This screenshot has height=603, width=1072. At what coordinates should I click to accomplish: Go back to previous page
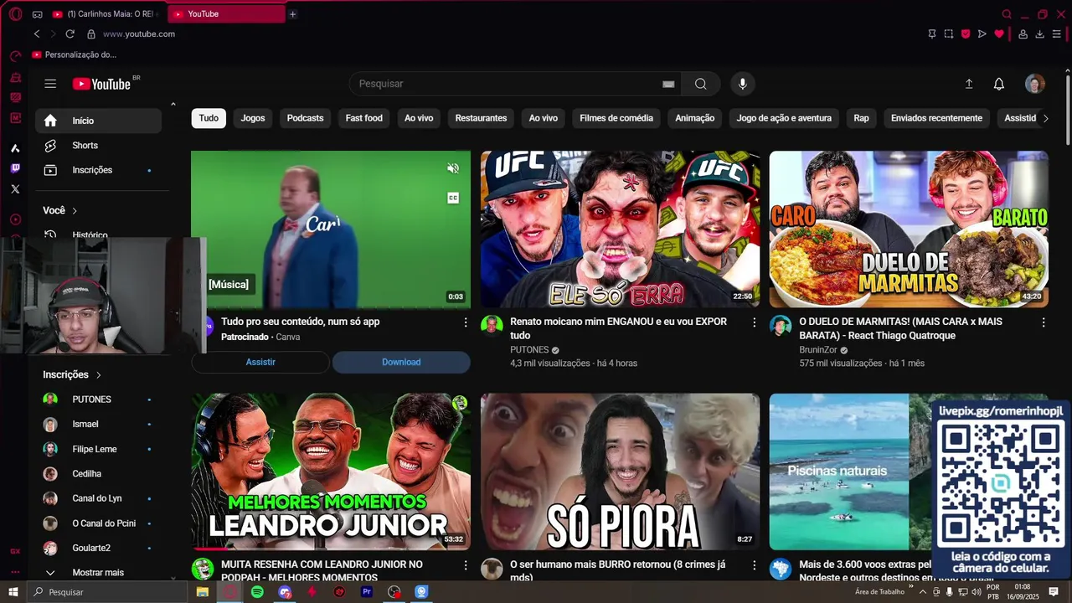click(37, 34)
